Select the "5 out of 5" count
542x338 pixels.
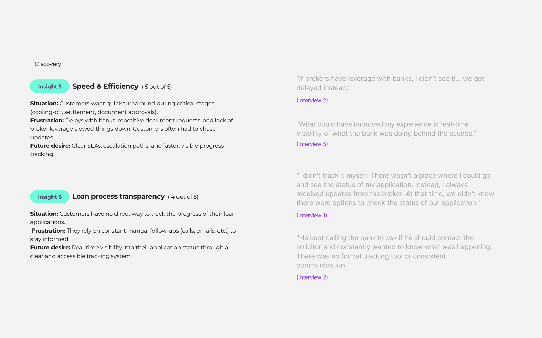point(157,87)
